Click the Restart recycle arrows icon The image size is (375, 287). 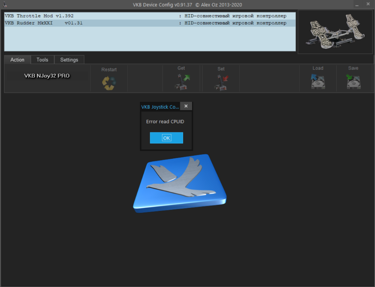109,83
